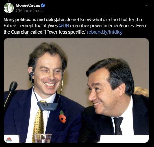Open the rebrand.ly/in1dkgl link
This screenshot has height=147, width=154.
click(x=105, y=32)
